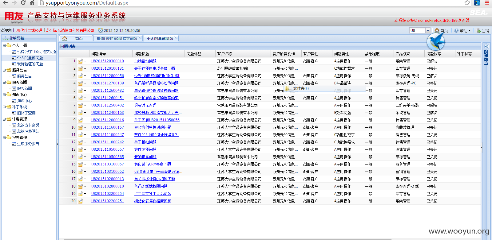The width and height of the screenshot is (492, 240).
Task: Open 机构(伙伴)顾问提交问题 in the tree
Action: pyautogui.click(x=37, y=52)
